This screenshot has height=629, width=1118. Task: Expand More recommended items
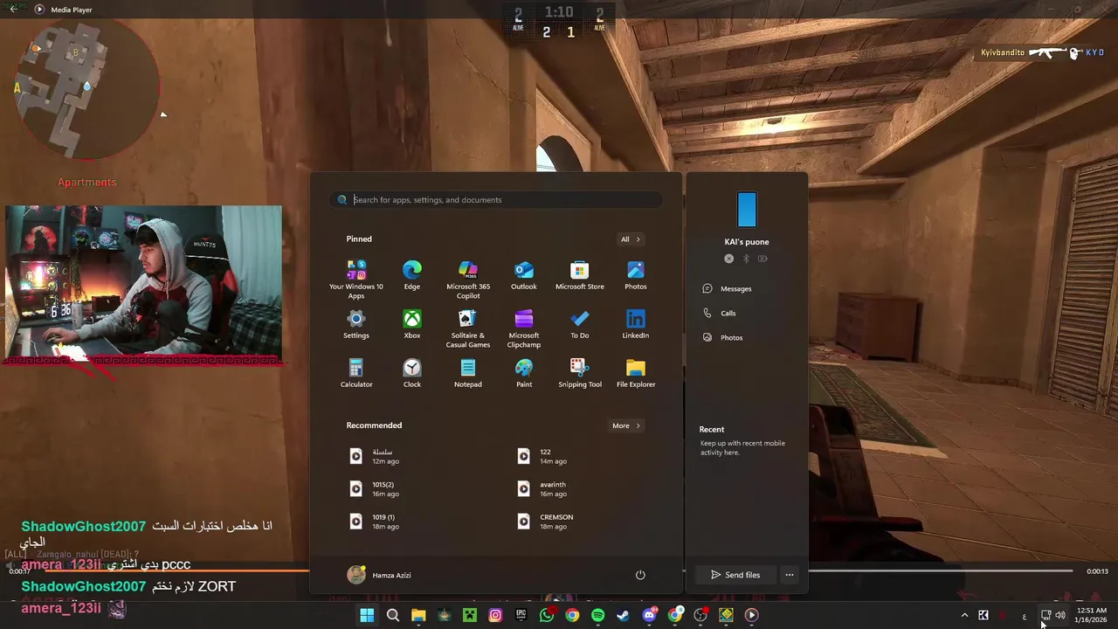pos(626,425)
